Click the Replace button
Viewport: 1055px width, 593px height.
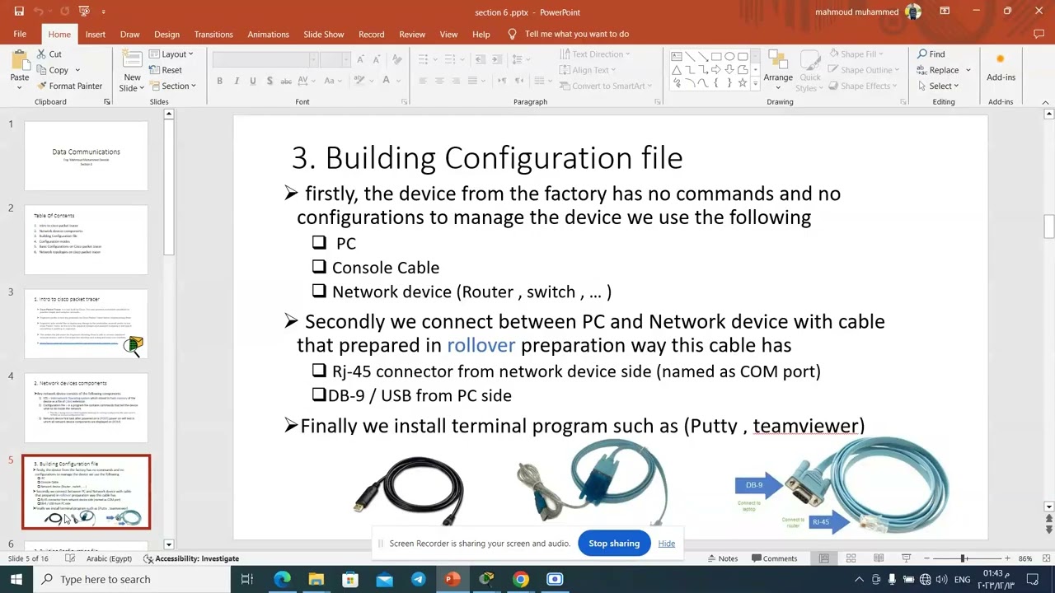(938, 70)
